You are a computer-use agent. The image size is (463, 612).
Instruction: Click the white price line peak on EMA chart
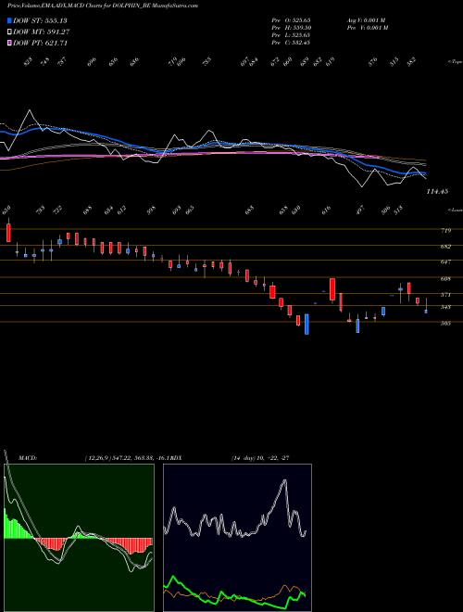pos(30,111)
